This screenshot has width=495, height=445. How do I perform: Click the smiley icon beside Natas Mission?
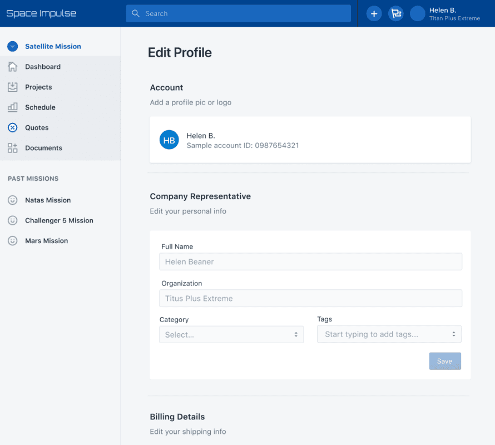pyautogui.click(x=12, y=200)
